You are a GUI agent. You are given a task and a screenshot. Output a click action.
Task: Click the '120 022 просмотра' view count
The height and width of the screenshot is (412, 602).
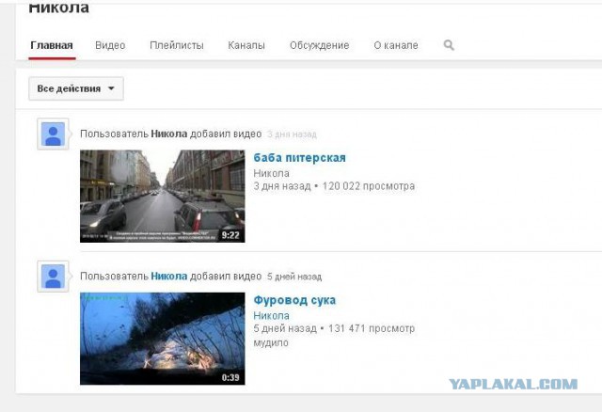click(x=368, y=186)
